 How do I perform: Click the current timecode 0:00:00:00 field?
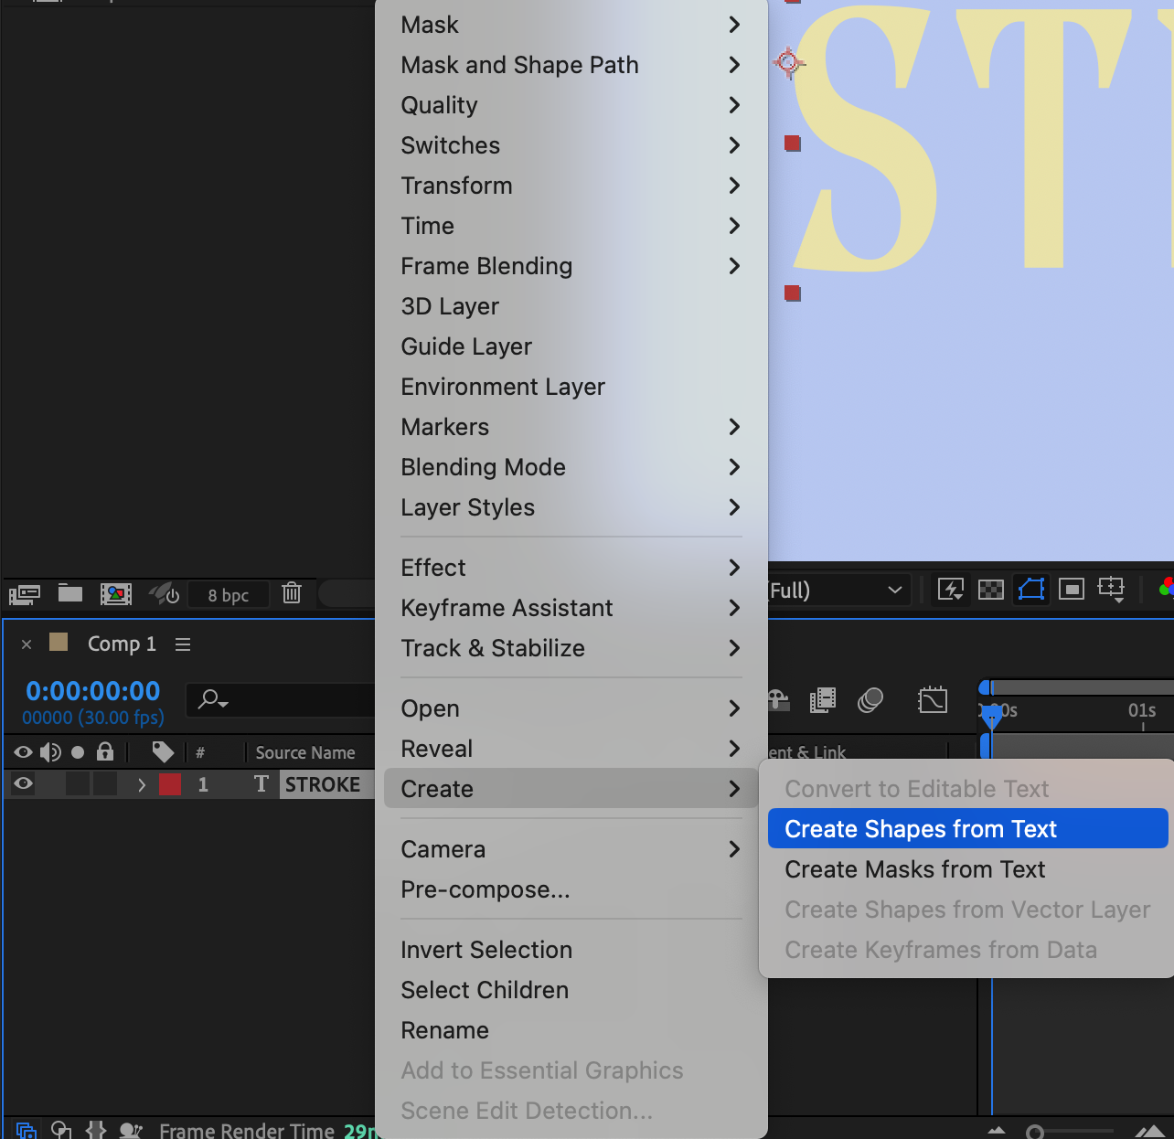[x=92, y=691]
